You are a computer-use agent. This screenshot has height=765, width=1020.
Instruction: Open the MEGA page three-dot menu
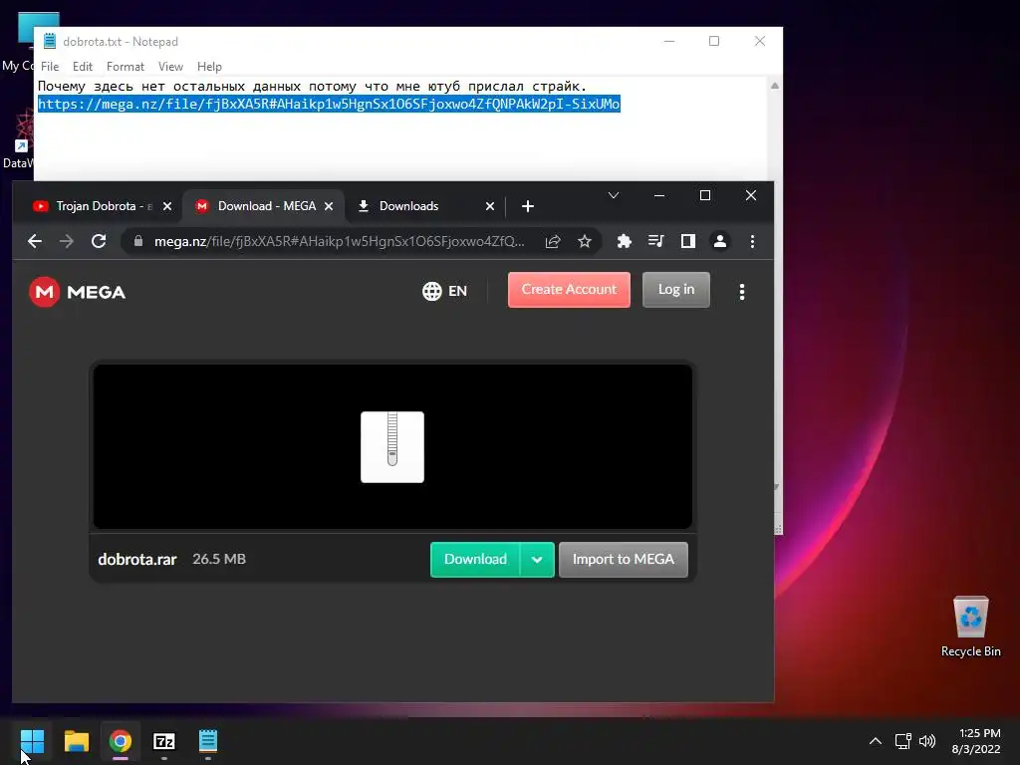[741, 292]
